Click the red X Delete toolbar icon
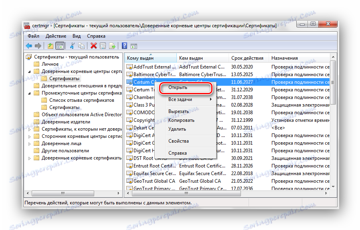The height and width of the screenshot is (230, 360). [x=93, y=46]
